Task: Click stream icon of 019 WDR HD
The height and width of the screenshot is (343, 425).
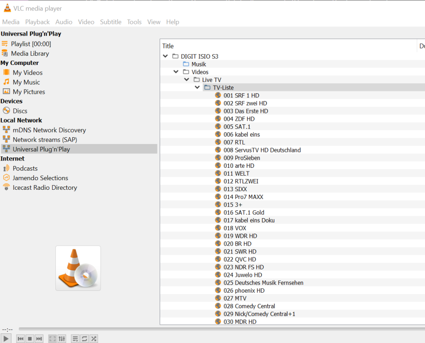Action: tap(218, 236)
